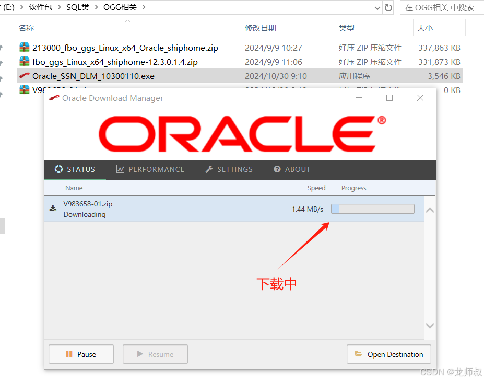The width and height of the screenshot is (484, 380).
Task: Click the zip icon of fbo_ggs_Linux_x64_shiphome-12.3.0.1.4.zip
Action: [x=25, y=62]
